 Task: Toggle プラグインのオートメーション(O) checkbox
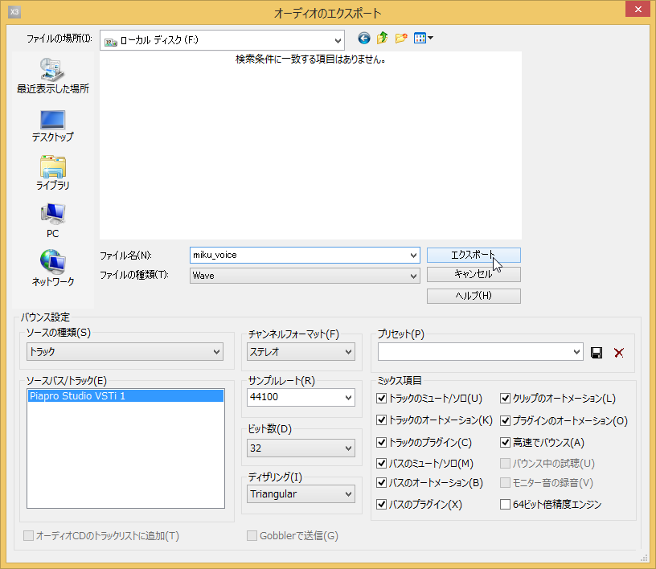(x=505, y=420)
